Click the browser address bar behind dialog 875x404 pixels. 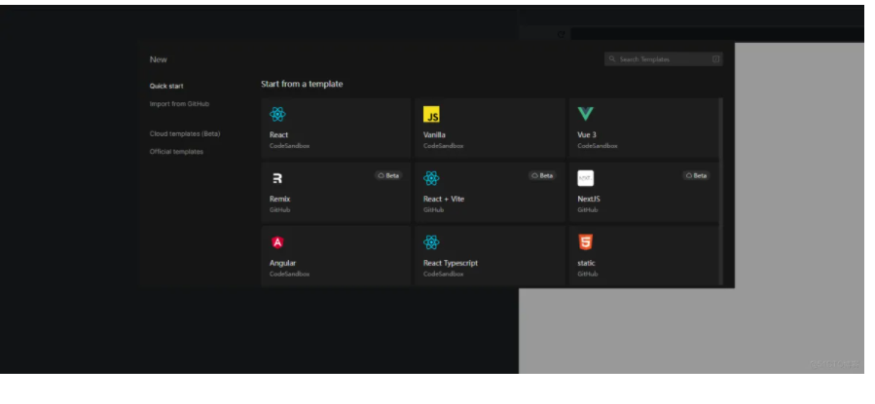click(x=717, y=34)
